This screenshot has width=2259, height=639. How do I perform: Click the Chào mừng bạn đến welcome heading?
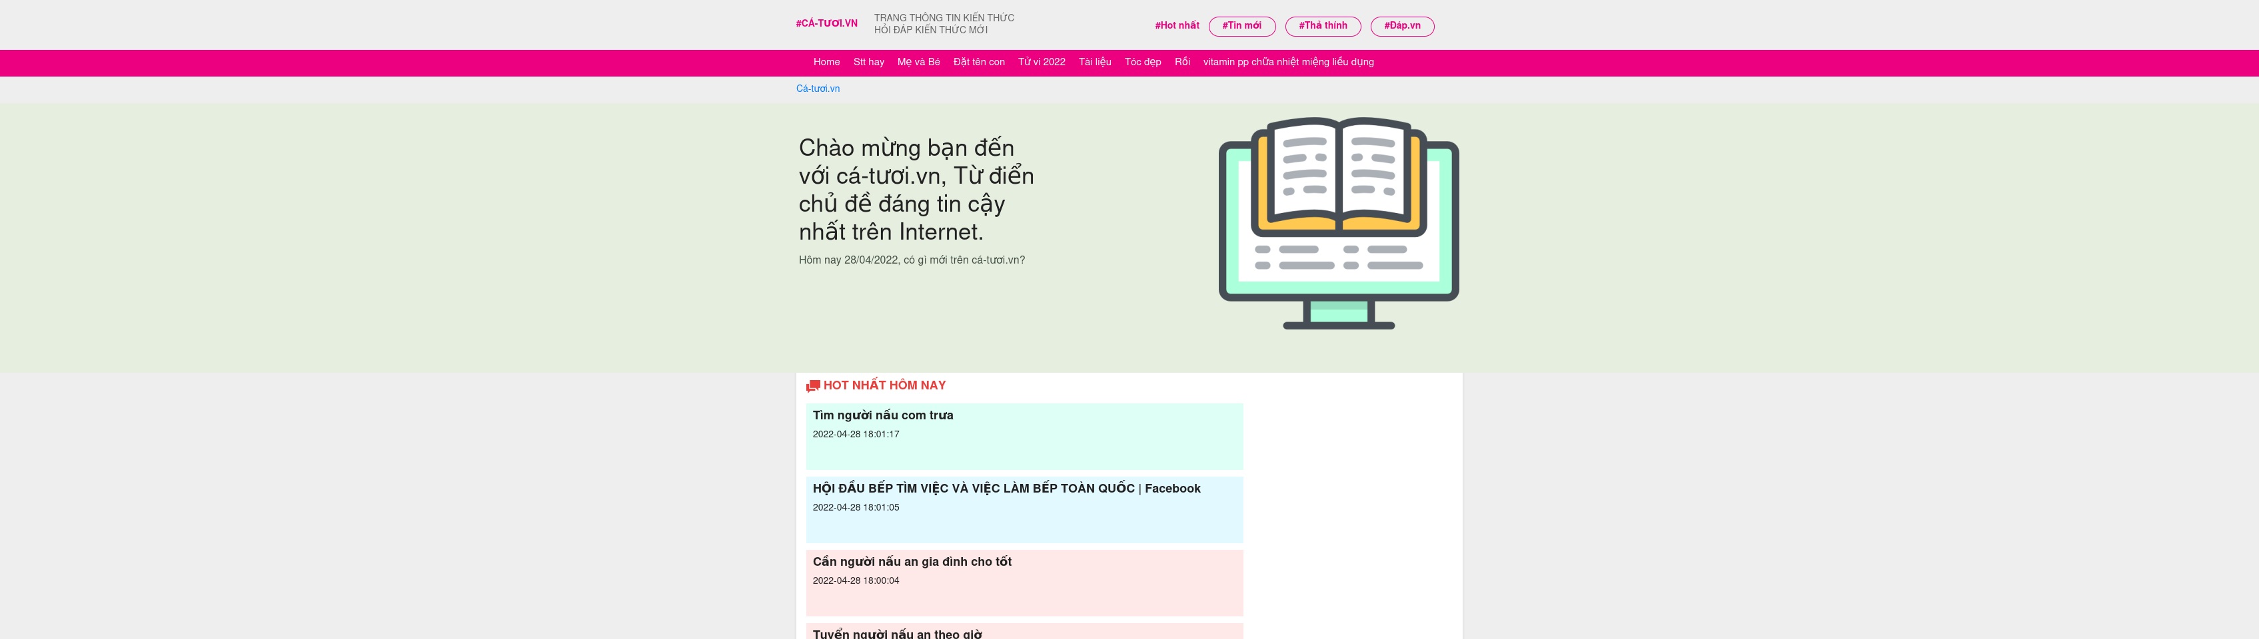pyautogui.click(x=916, y=189)
